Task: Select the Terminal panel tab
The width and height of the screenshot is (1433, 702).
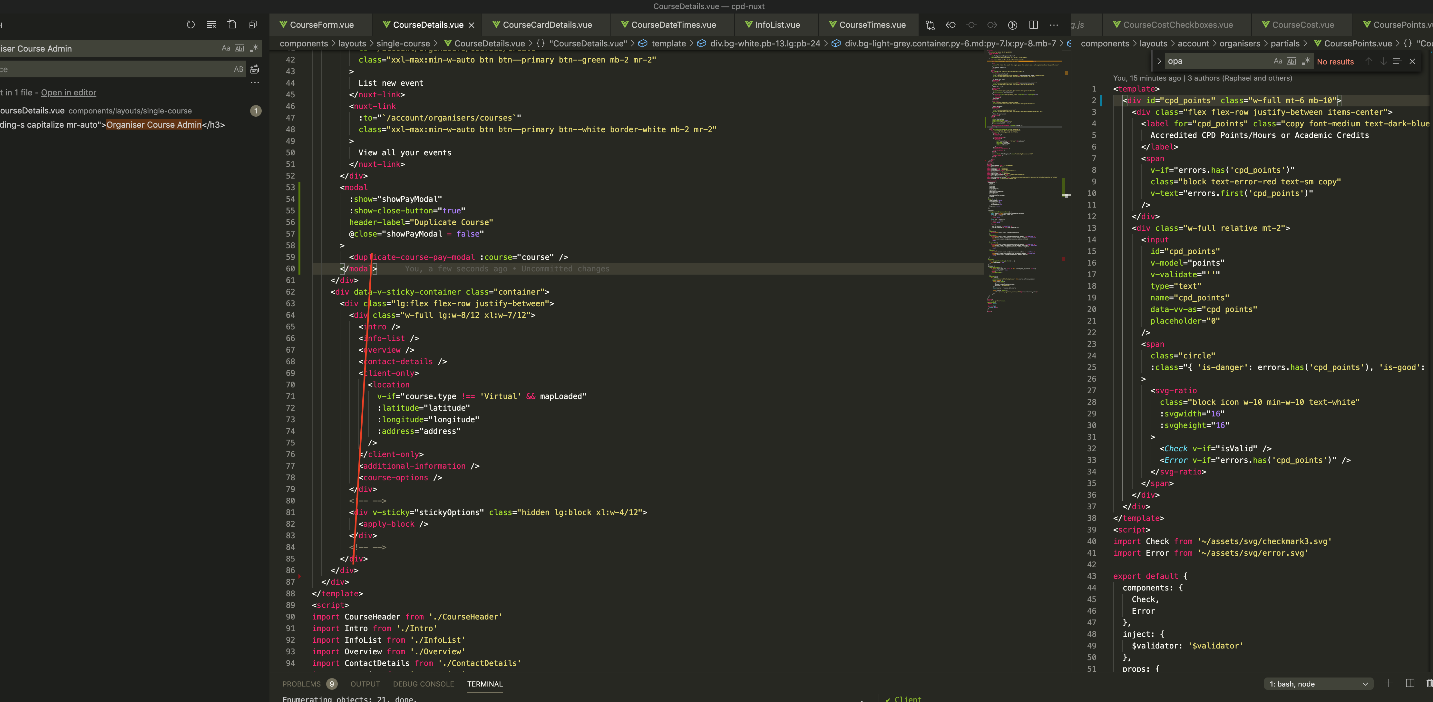Action: pyautogui.click(x=484, y=684)
